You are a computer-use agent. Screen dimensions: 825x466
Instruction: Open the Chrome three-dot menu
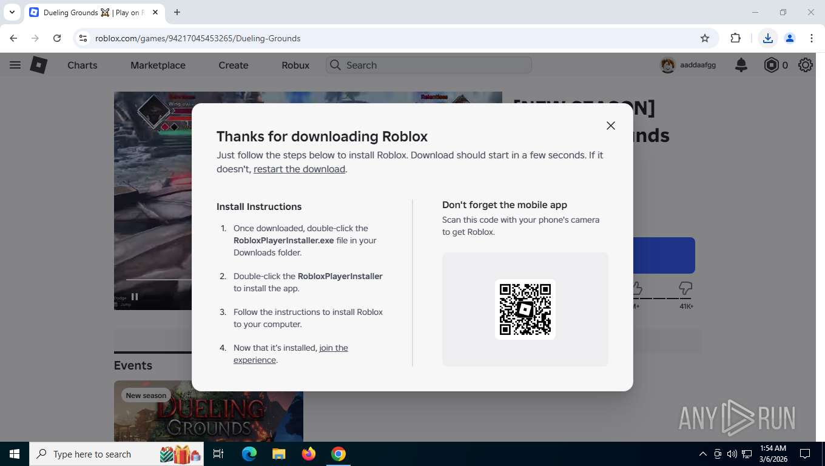[x=812, y=38]
